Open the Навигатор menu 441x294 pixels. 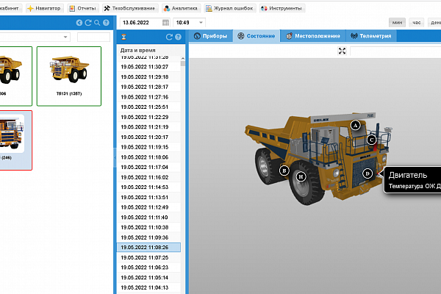tap(44, 8)
